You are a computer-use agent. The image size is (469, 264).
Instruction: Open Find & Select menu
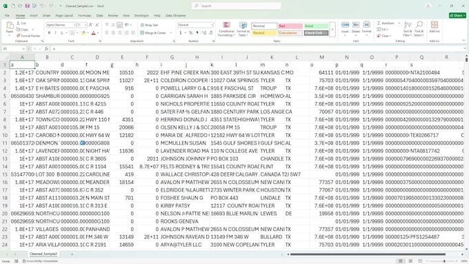tap(419, 29)
